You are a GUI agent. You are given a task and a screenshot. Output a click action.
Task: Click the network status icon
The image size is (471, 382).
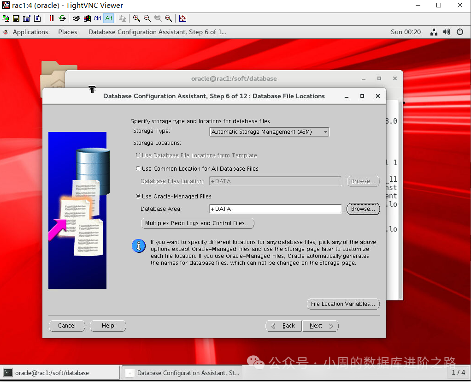pyautogui.click(x=434, y=32)
